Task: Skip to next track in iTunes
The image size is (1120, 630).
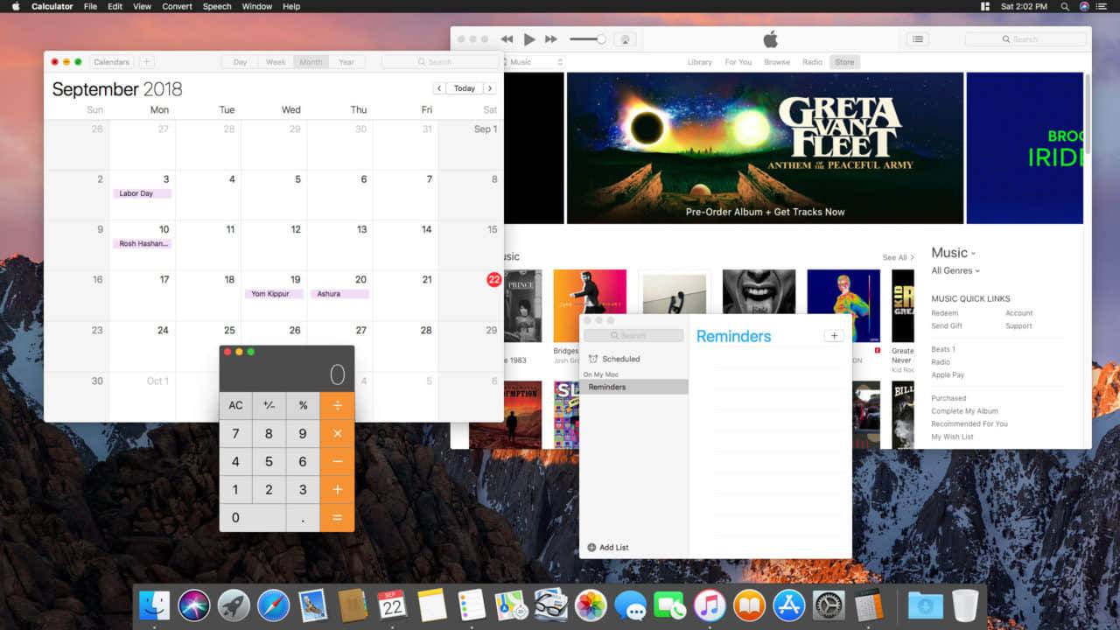Action: (x=551, y=39)
